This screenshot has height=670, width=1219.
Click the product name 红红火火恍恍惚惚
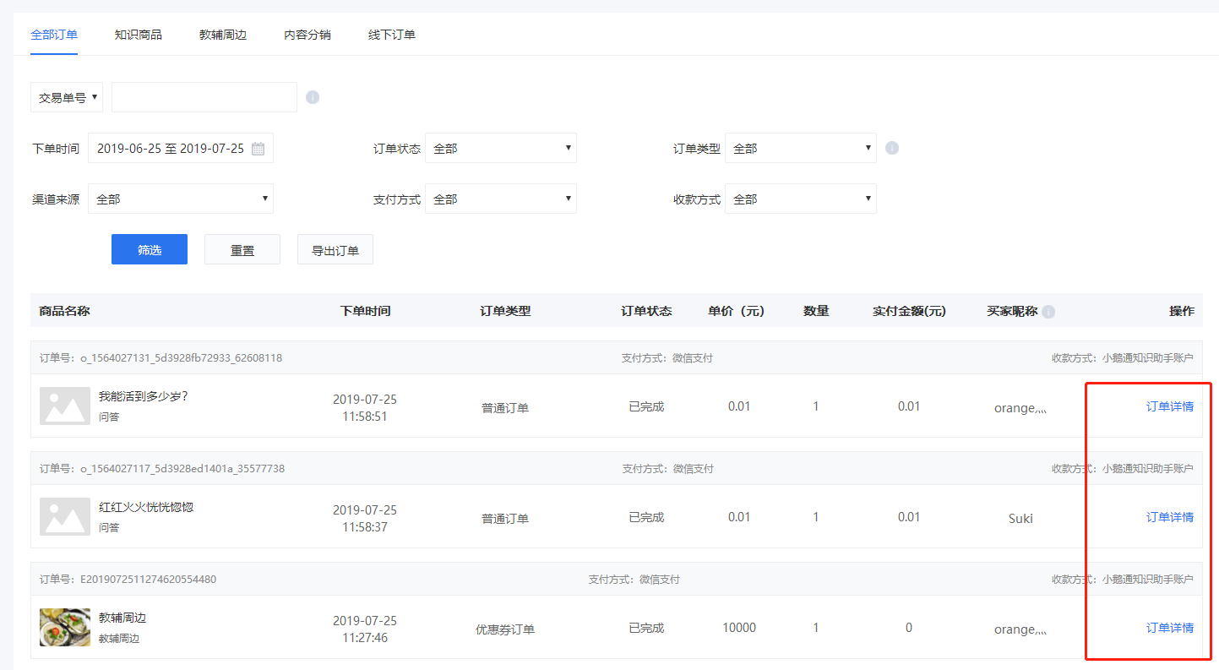pyautogui.click(x=146, y=507)
